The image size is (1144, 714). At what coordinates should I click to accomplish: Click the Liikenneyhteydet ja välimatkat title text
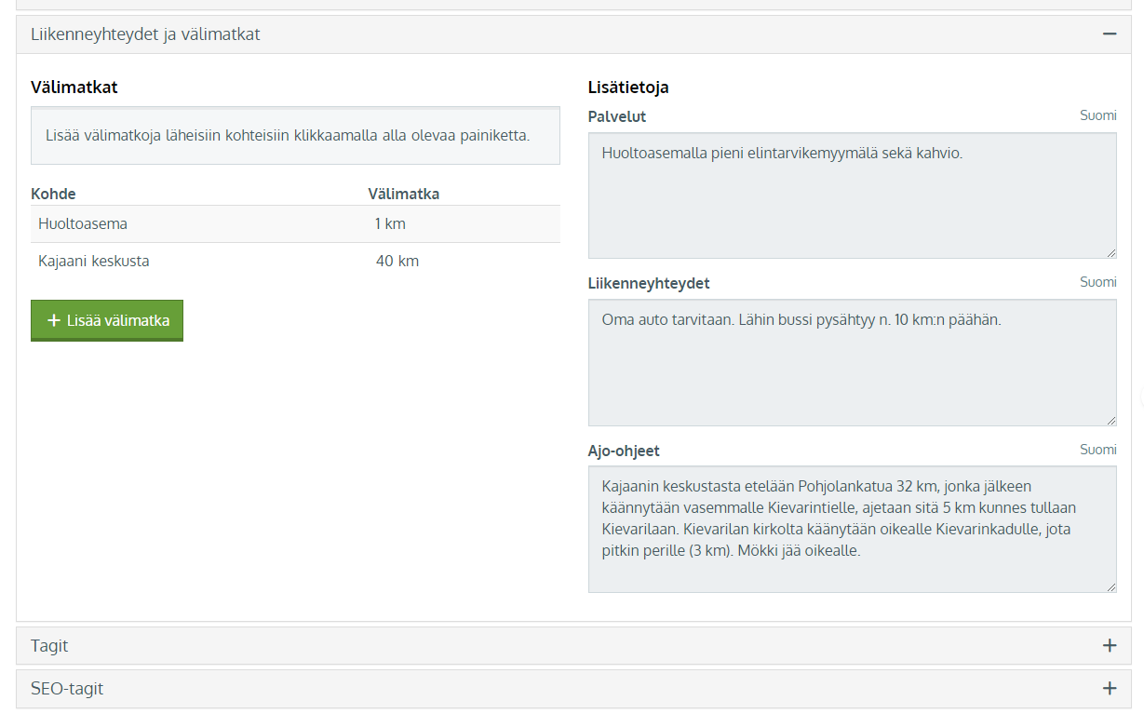(145, 34)
